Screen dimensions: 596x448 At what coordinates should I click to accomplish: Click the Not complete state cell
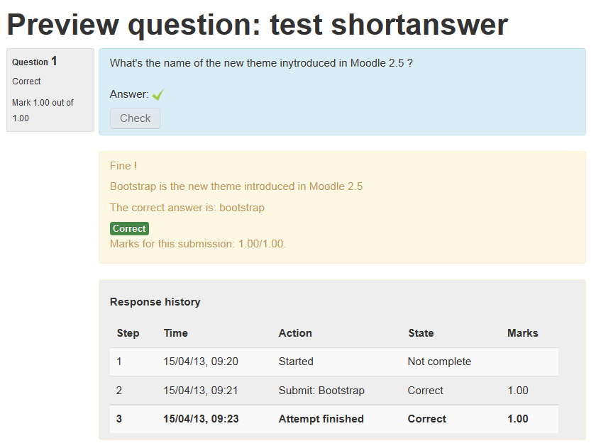coord(439,362)
